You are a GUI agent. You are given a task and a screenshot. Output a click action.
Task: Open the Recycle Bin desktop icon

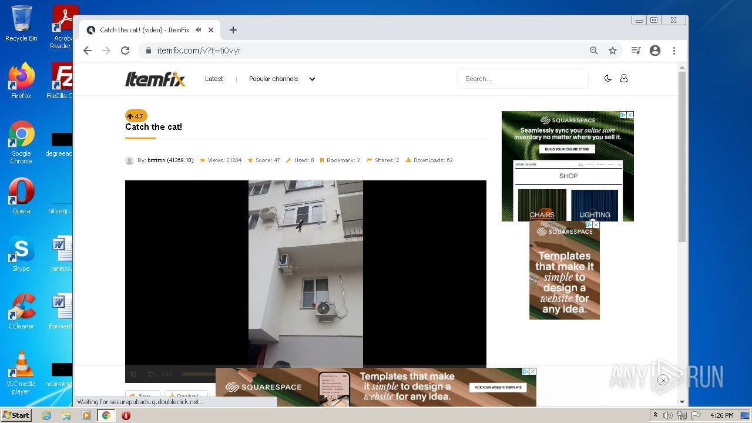click(x=21, y=23)
